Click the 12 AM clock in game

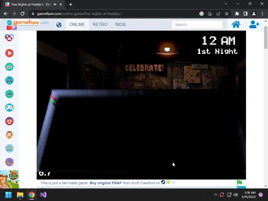point(219,41)
